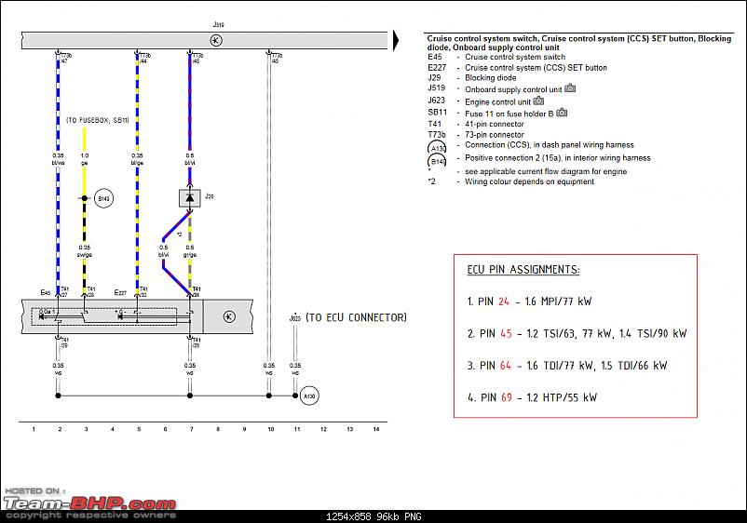Image resolution: width=747 pixels, height=523 pixels.
Task: Click the "0.35 bl/ws" wire label
Action: pos(58,159)
